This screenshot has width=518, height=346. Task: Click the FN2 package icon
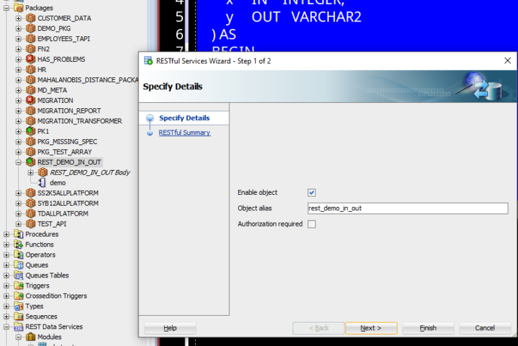click(31, 49)
